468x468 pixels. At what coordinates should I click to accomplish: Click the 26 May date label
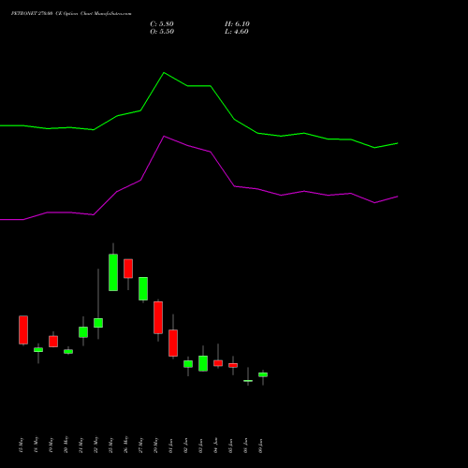pyautogui.click(x=125, y=445)
